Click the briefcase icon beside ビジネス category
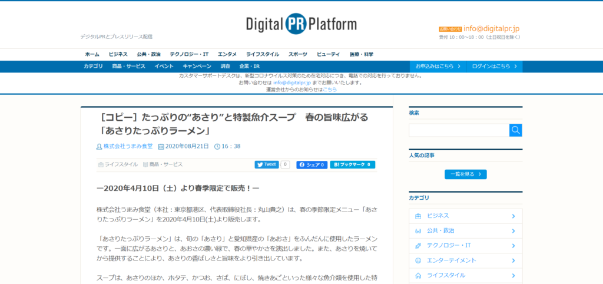This screenshot has height=284, width=603. point(418,216)
